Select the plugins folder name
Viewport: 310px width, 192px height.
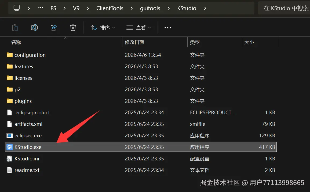coord(23,101)
